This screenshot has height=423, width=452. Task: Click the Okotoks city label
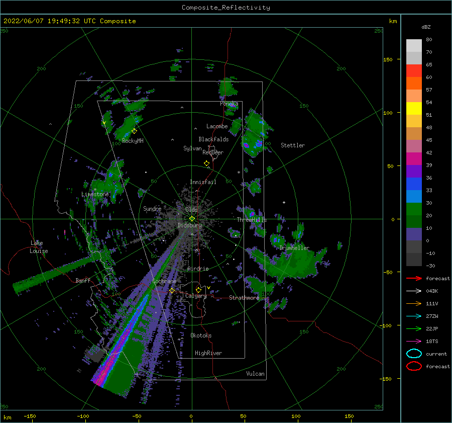[201, 335]
